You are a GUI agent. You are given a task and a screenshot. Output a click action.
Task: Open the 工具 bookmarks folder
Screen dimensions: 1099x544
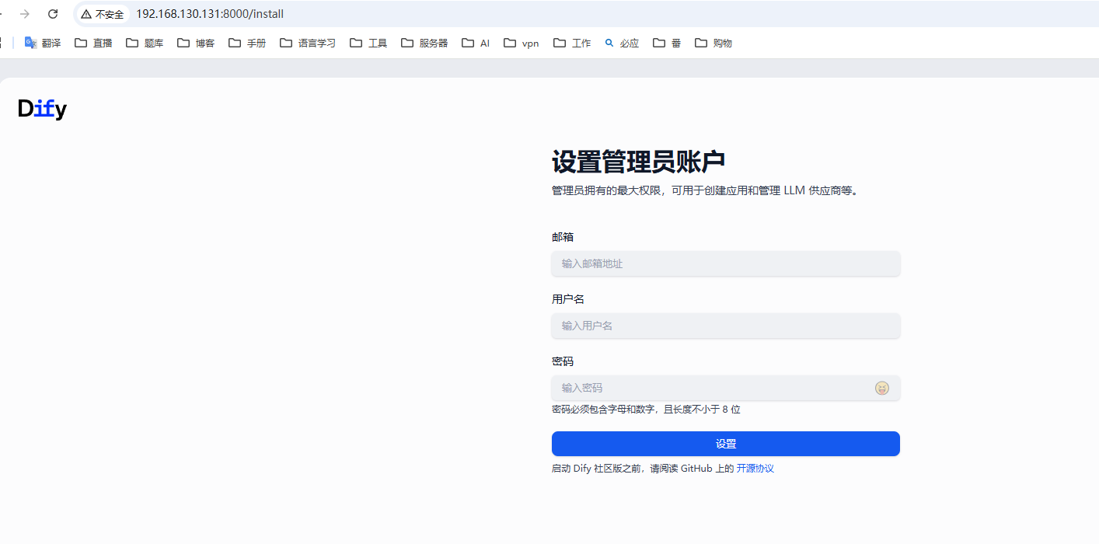click(x=369, y=43)
